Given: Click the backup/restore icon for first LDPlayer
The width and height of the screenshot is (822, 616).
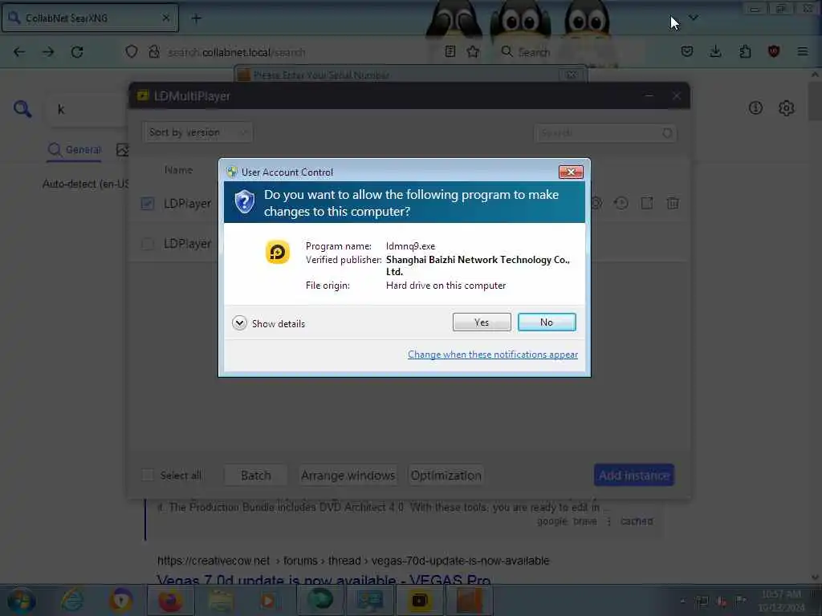Looking at the screenshot, I should click(x=621, y=203).
